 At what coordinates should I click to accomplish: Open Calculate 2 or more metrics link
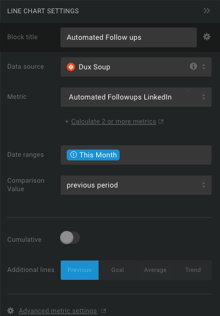[x=114, y=122]
